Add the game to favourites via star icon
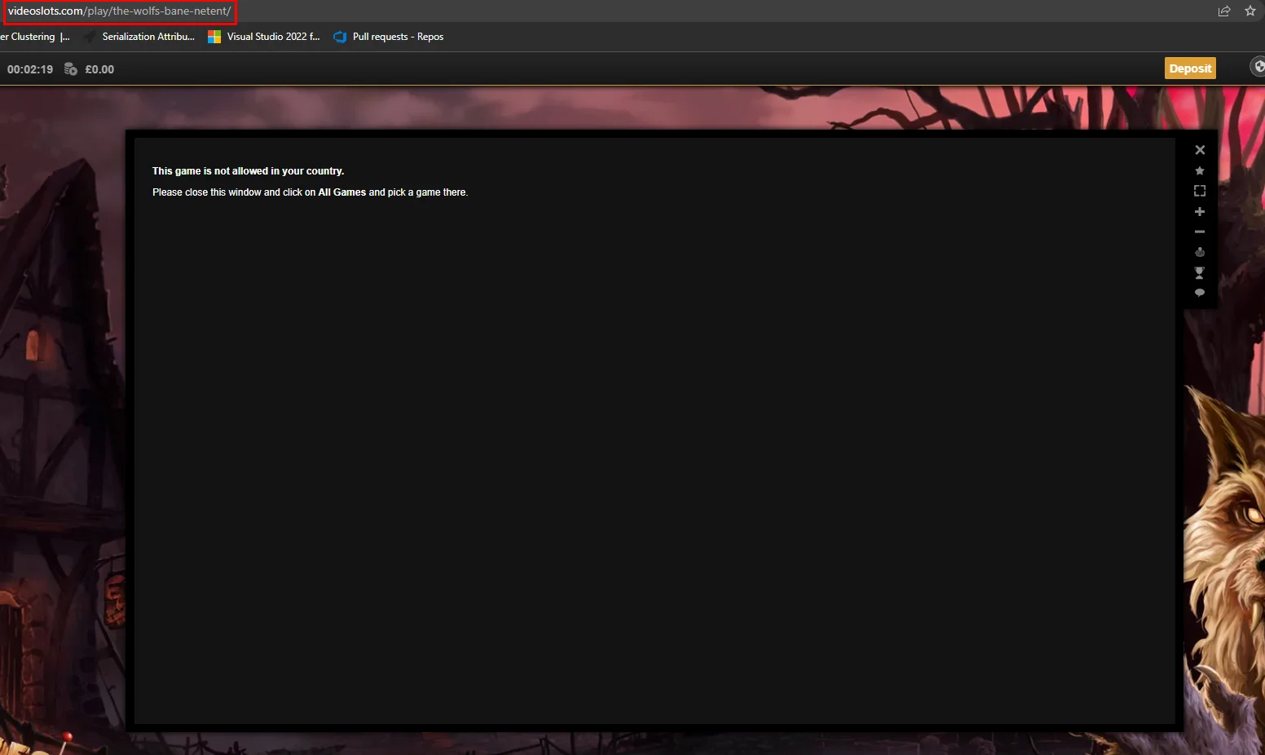This screenshot has width=1265, height=755. tap(1200, 170)
